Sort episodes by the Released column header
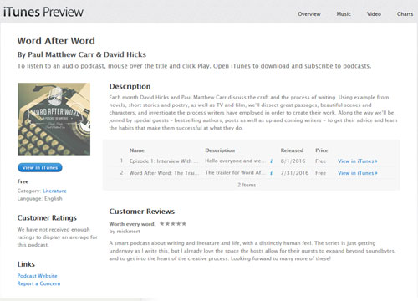This screenshot has height=301, width=418. (292, 150)
